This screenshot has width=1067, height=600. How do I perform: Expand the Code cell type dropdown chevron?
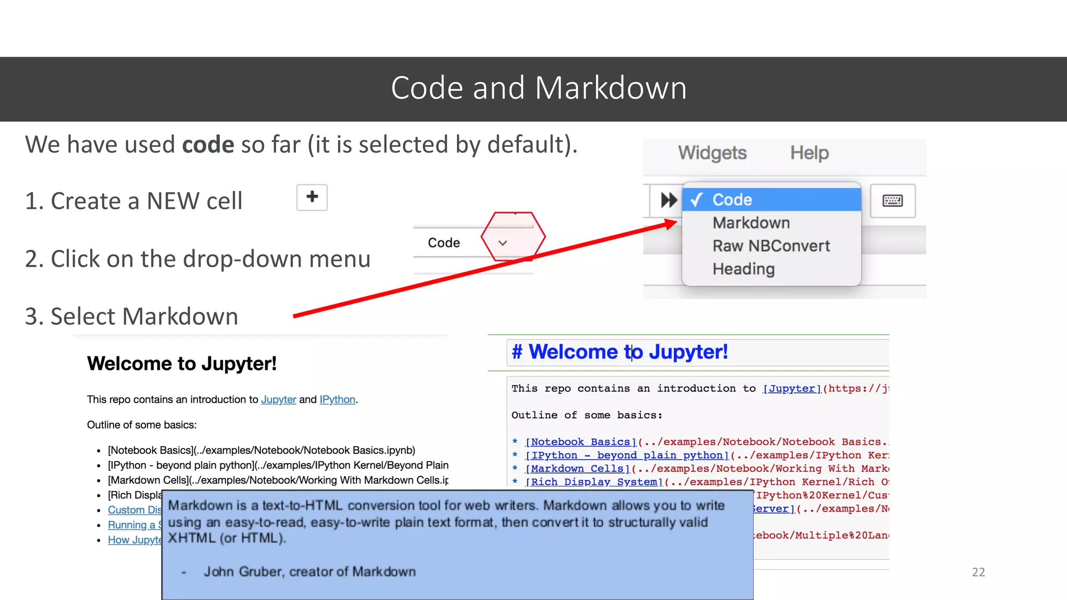click(503, 243)
